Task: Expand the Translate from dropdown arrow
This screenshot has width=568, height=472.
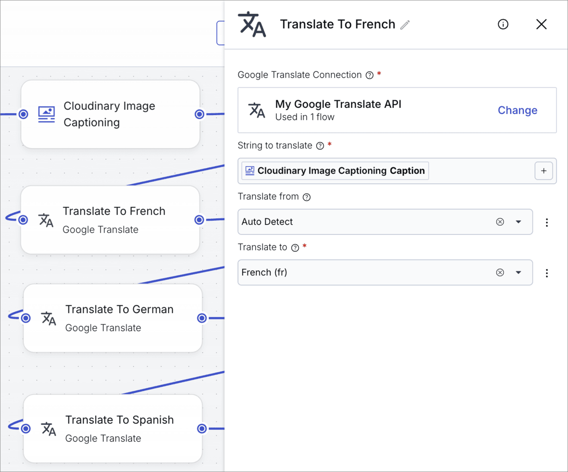Action: pos(518,222)
